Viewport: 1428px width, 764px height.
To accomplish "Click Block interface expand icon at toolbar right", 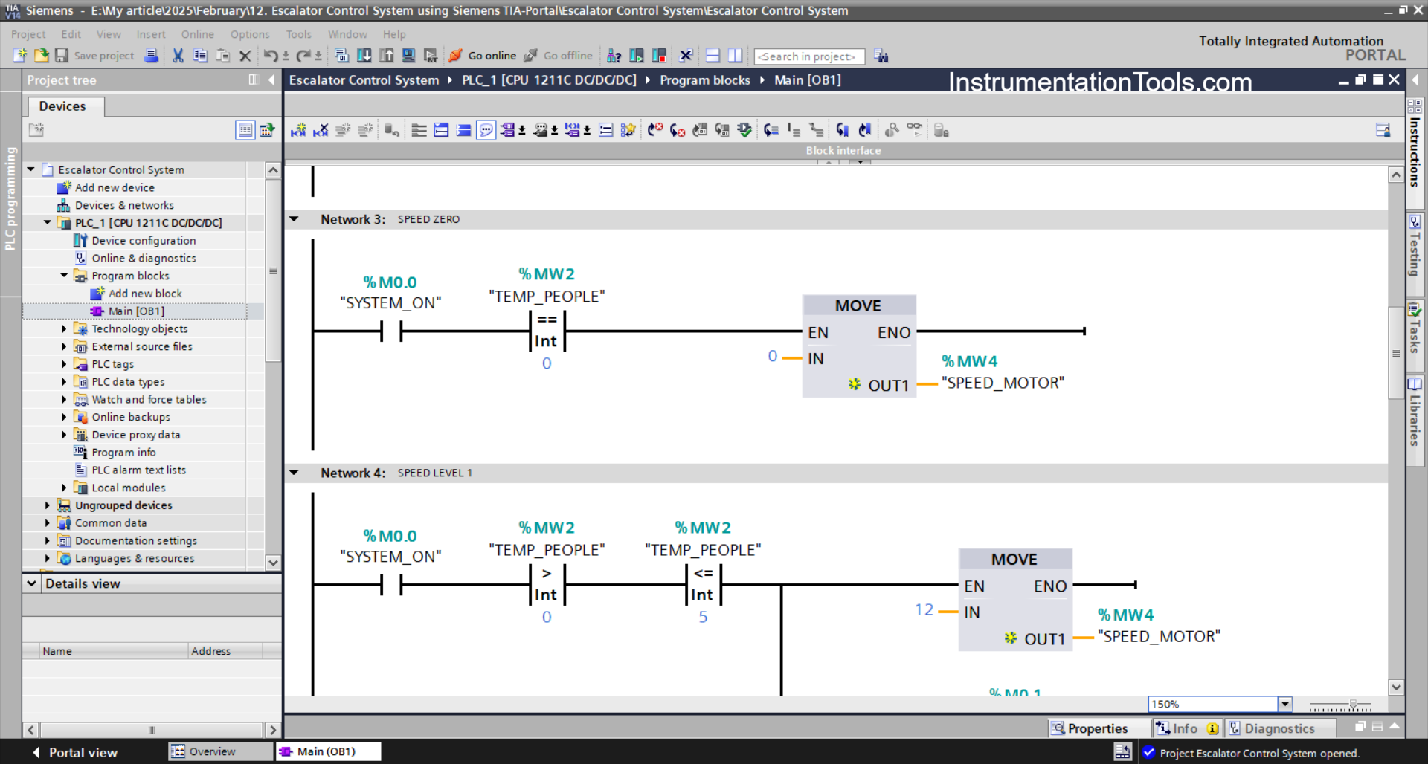I will 1383,130.
